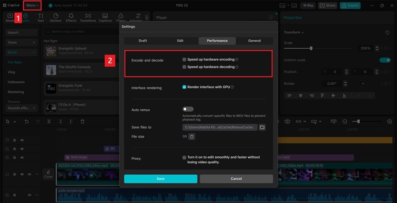Viewport: 397px width, 203px height.
Task: Click the Export button
Action: pos(350,5)
